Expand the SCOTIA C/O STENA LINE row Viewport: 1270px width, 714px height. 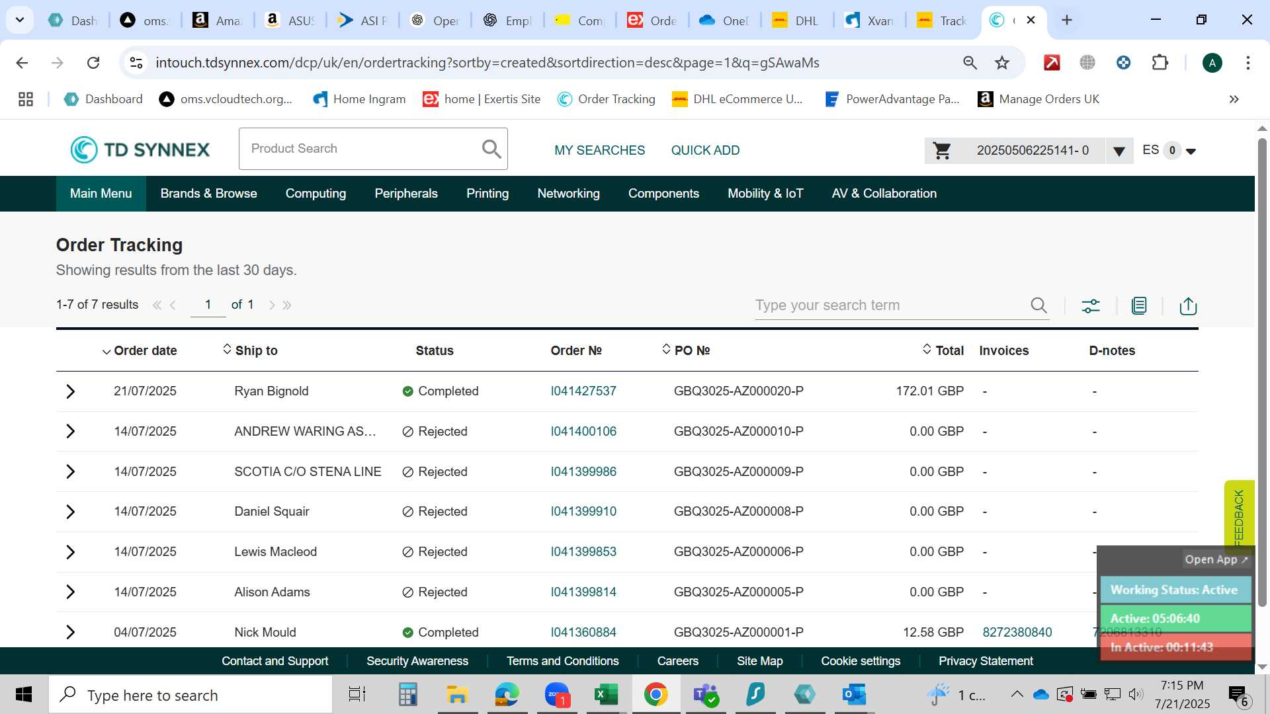(x=71, y=472)
